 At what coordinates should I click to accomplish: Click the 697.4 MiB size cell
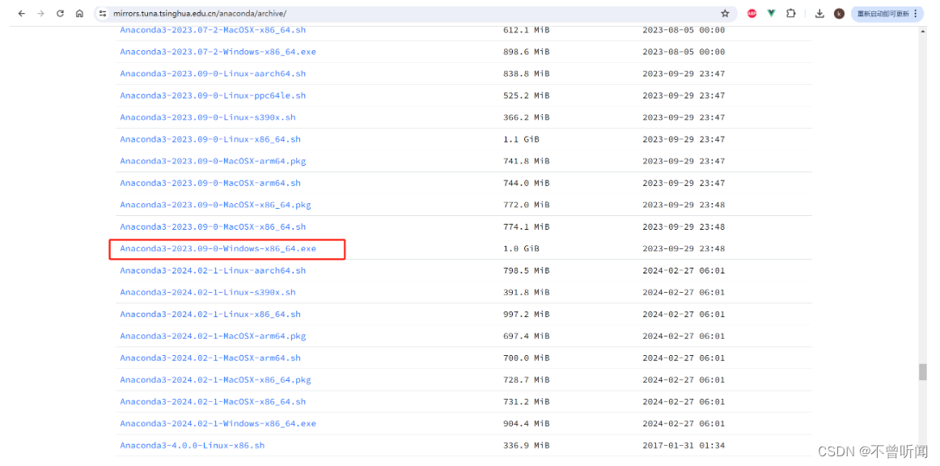(x=527, y=336)
